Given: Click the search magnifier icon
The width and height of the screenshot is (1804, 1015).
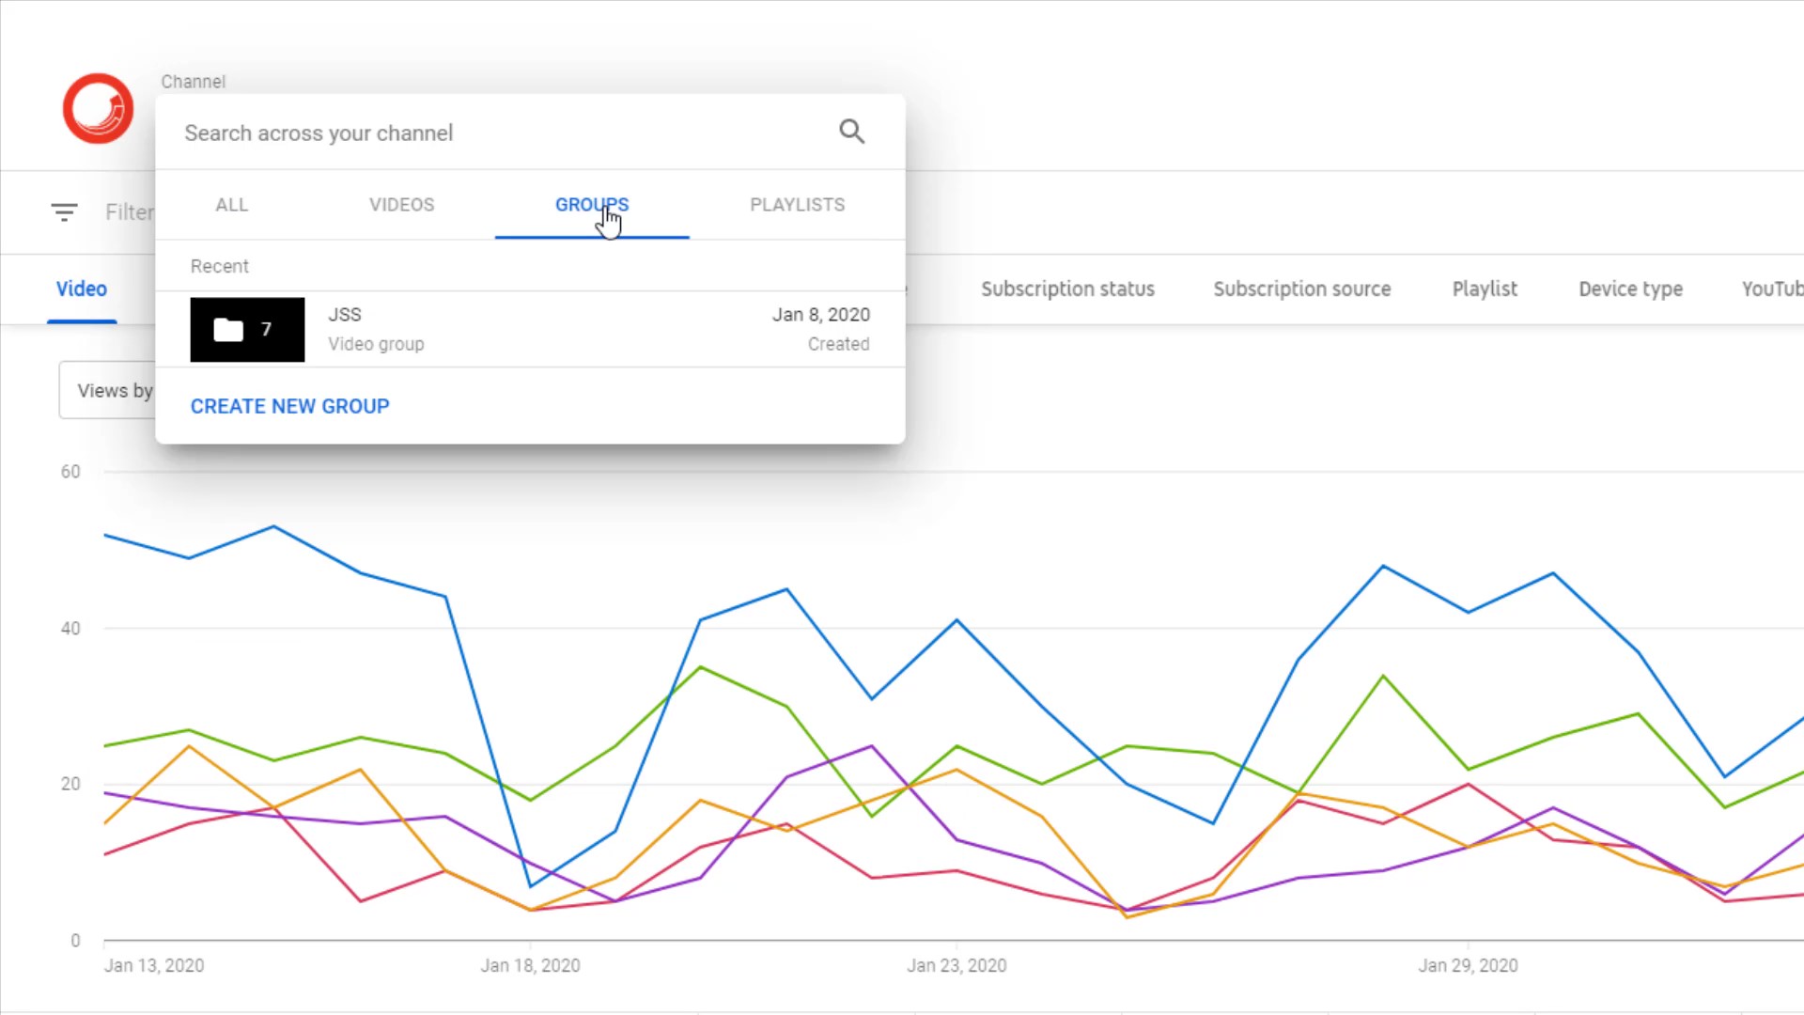Looking at the screenshot, I should pyautogui.click(x=851, y=132).
